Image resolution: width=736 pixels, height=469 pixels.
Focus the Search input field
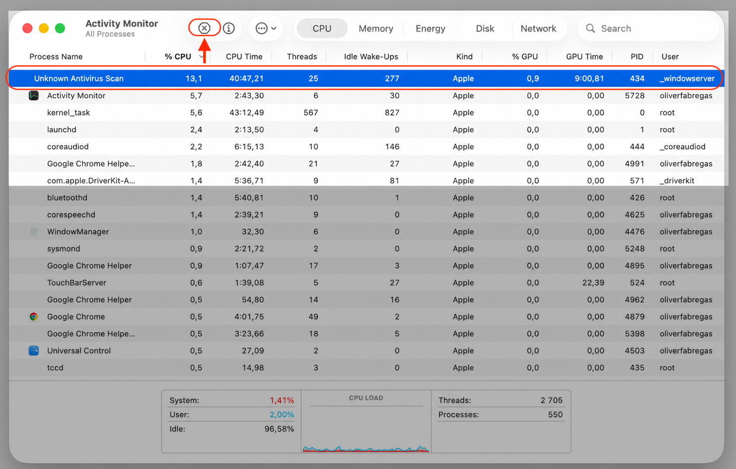649,29
